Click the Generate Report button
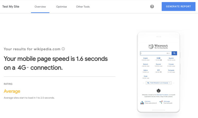Image resolution: width=198 pixels, height=118 pixels. (x=178, y=7)
